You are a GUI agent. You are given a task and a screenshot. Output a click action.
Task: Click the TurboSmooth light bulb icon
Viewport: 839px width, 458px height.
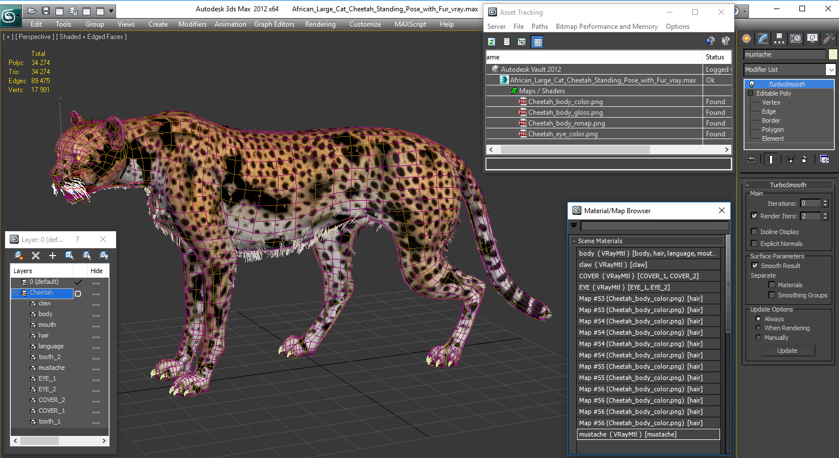click(x=751, y=84)
